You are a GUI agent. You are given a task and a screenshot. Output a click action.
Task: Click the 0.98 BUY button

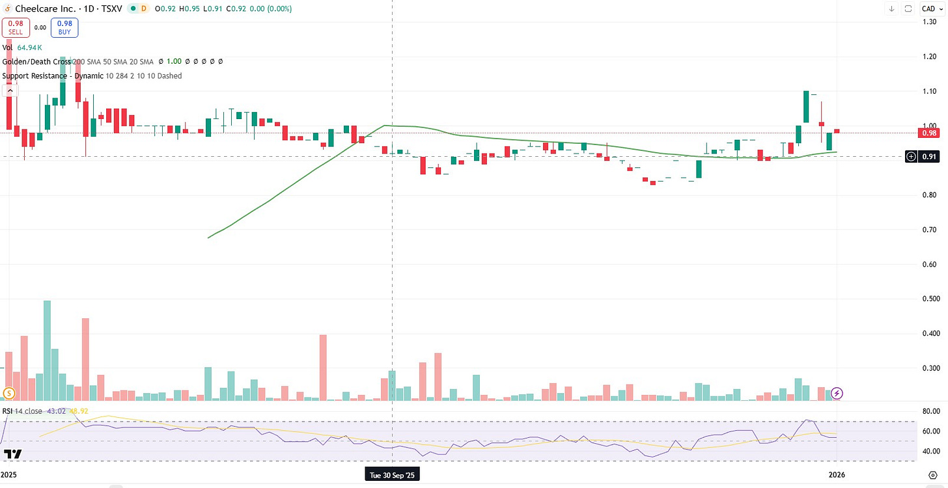tap(64, 27)
